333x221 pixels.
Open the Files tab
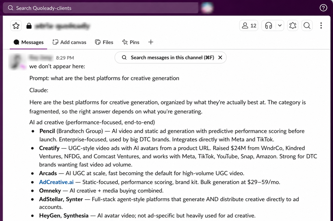tap(104, 42)
